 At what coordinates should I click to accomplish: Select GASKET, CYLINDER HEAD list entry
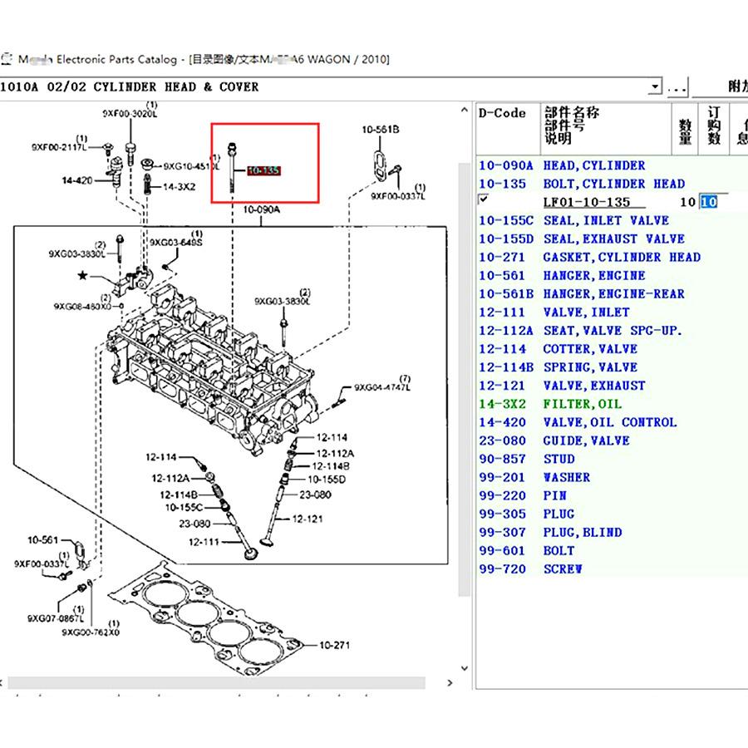click(612, 257)
